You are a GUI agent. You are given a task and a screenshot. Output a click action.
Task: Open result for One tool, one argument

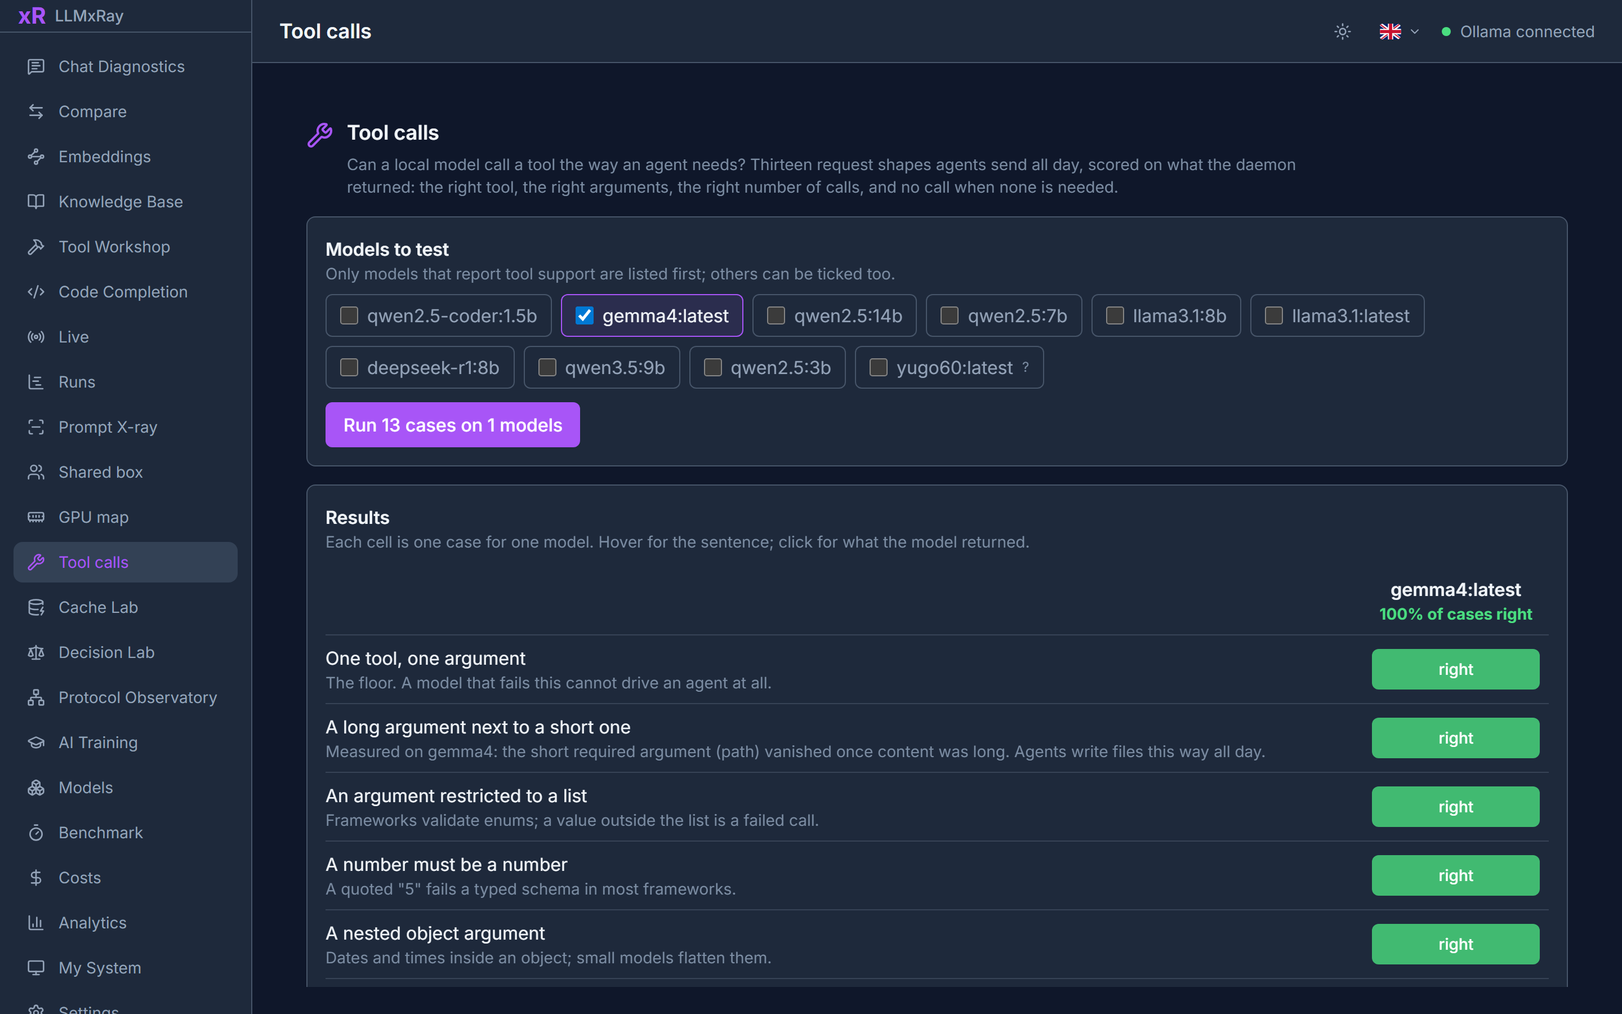coord(1455,669)
